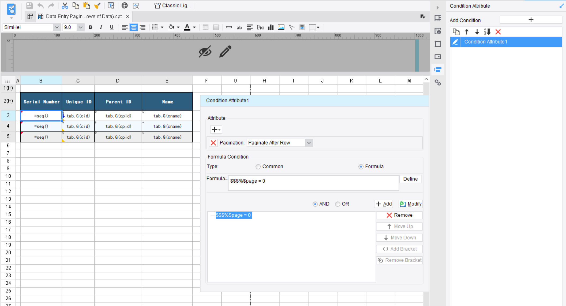Select Condition Attribute1 in the list
The width and height of the screenshot is (566, 306).
tap(506, 42)
